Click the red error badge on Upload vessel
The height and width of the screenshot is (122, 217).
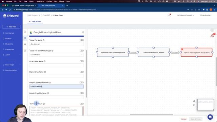(x=182, y=49)
